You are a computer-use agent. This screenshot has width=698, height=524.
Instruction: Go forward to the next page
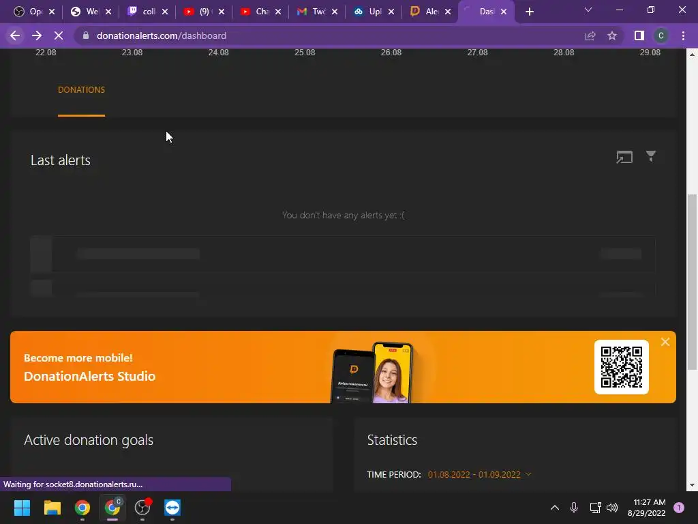pos(37,35)
